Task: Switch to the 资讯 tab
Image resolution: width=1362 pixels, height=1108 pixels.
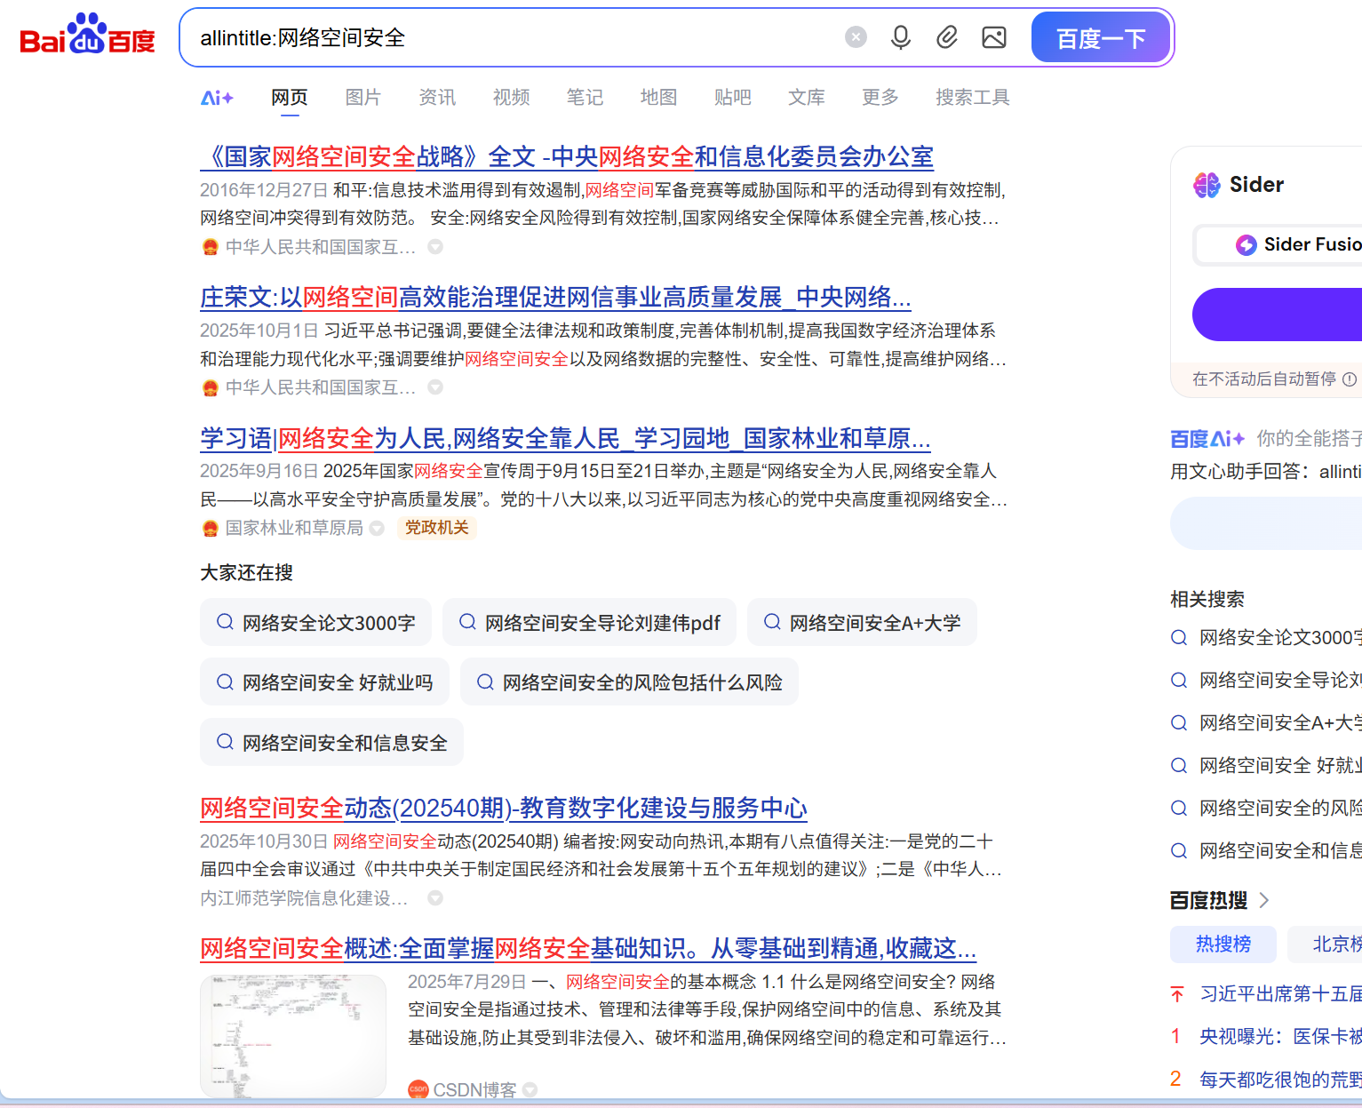Action: click(x=437, y=98)
